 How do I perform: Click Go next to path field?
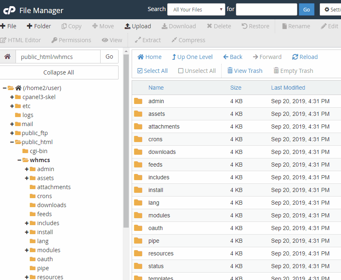[109, 56]
